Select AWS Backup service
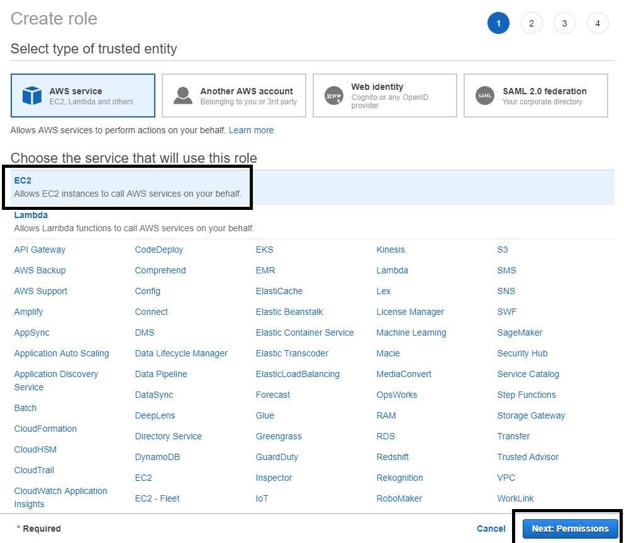Image resolution: width=624 pixels, height=543 pixels. click(40, 270)
